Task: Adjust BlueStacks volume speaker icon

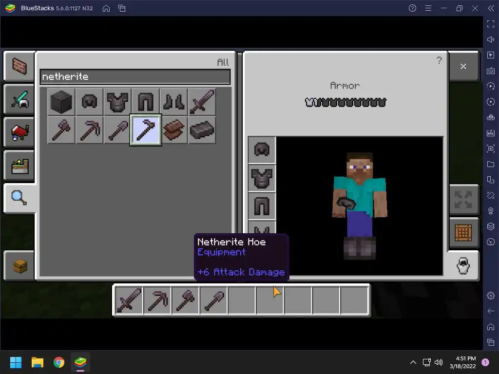Action: 491,39
